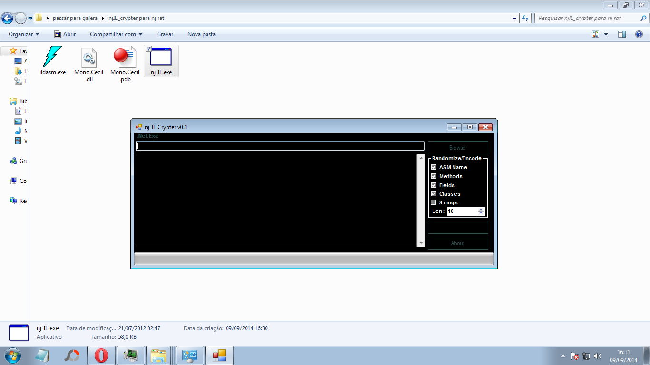Viewport: 650px width, 365px height.
Task: Open the system monitor taskbar icon
Action: pos(130,355)
